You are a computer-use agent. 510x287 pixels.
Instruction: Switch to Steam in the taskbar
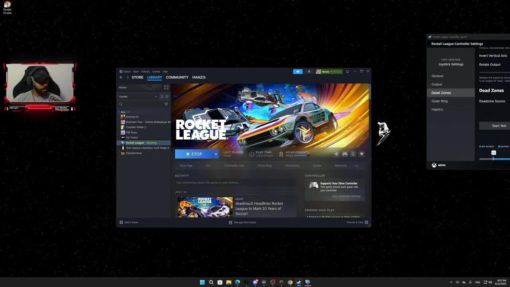point(299,282)
